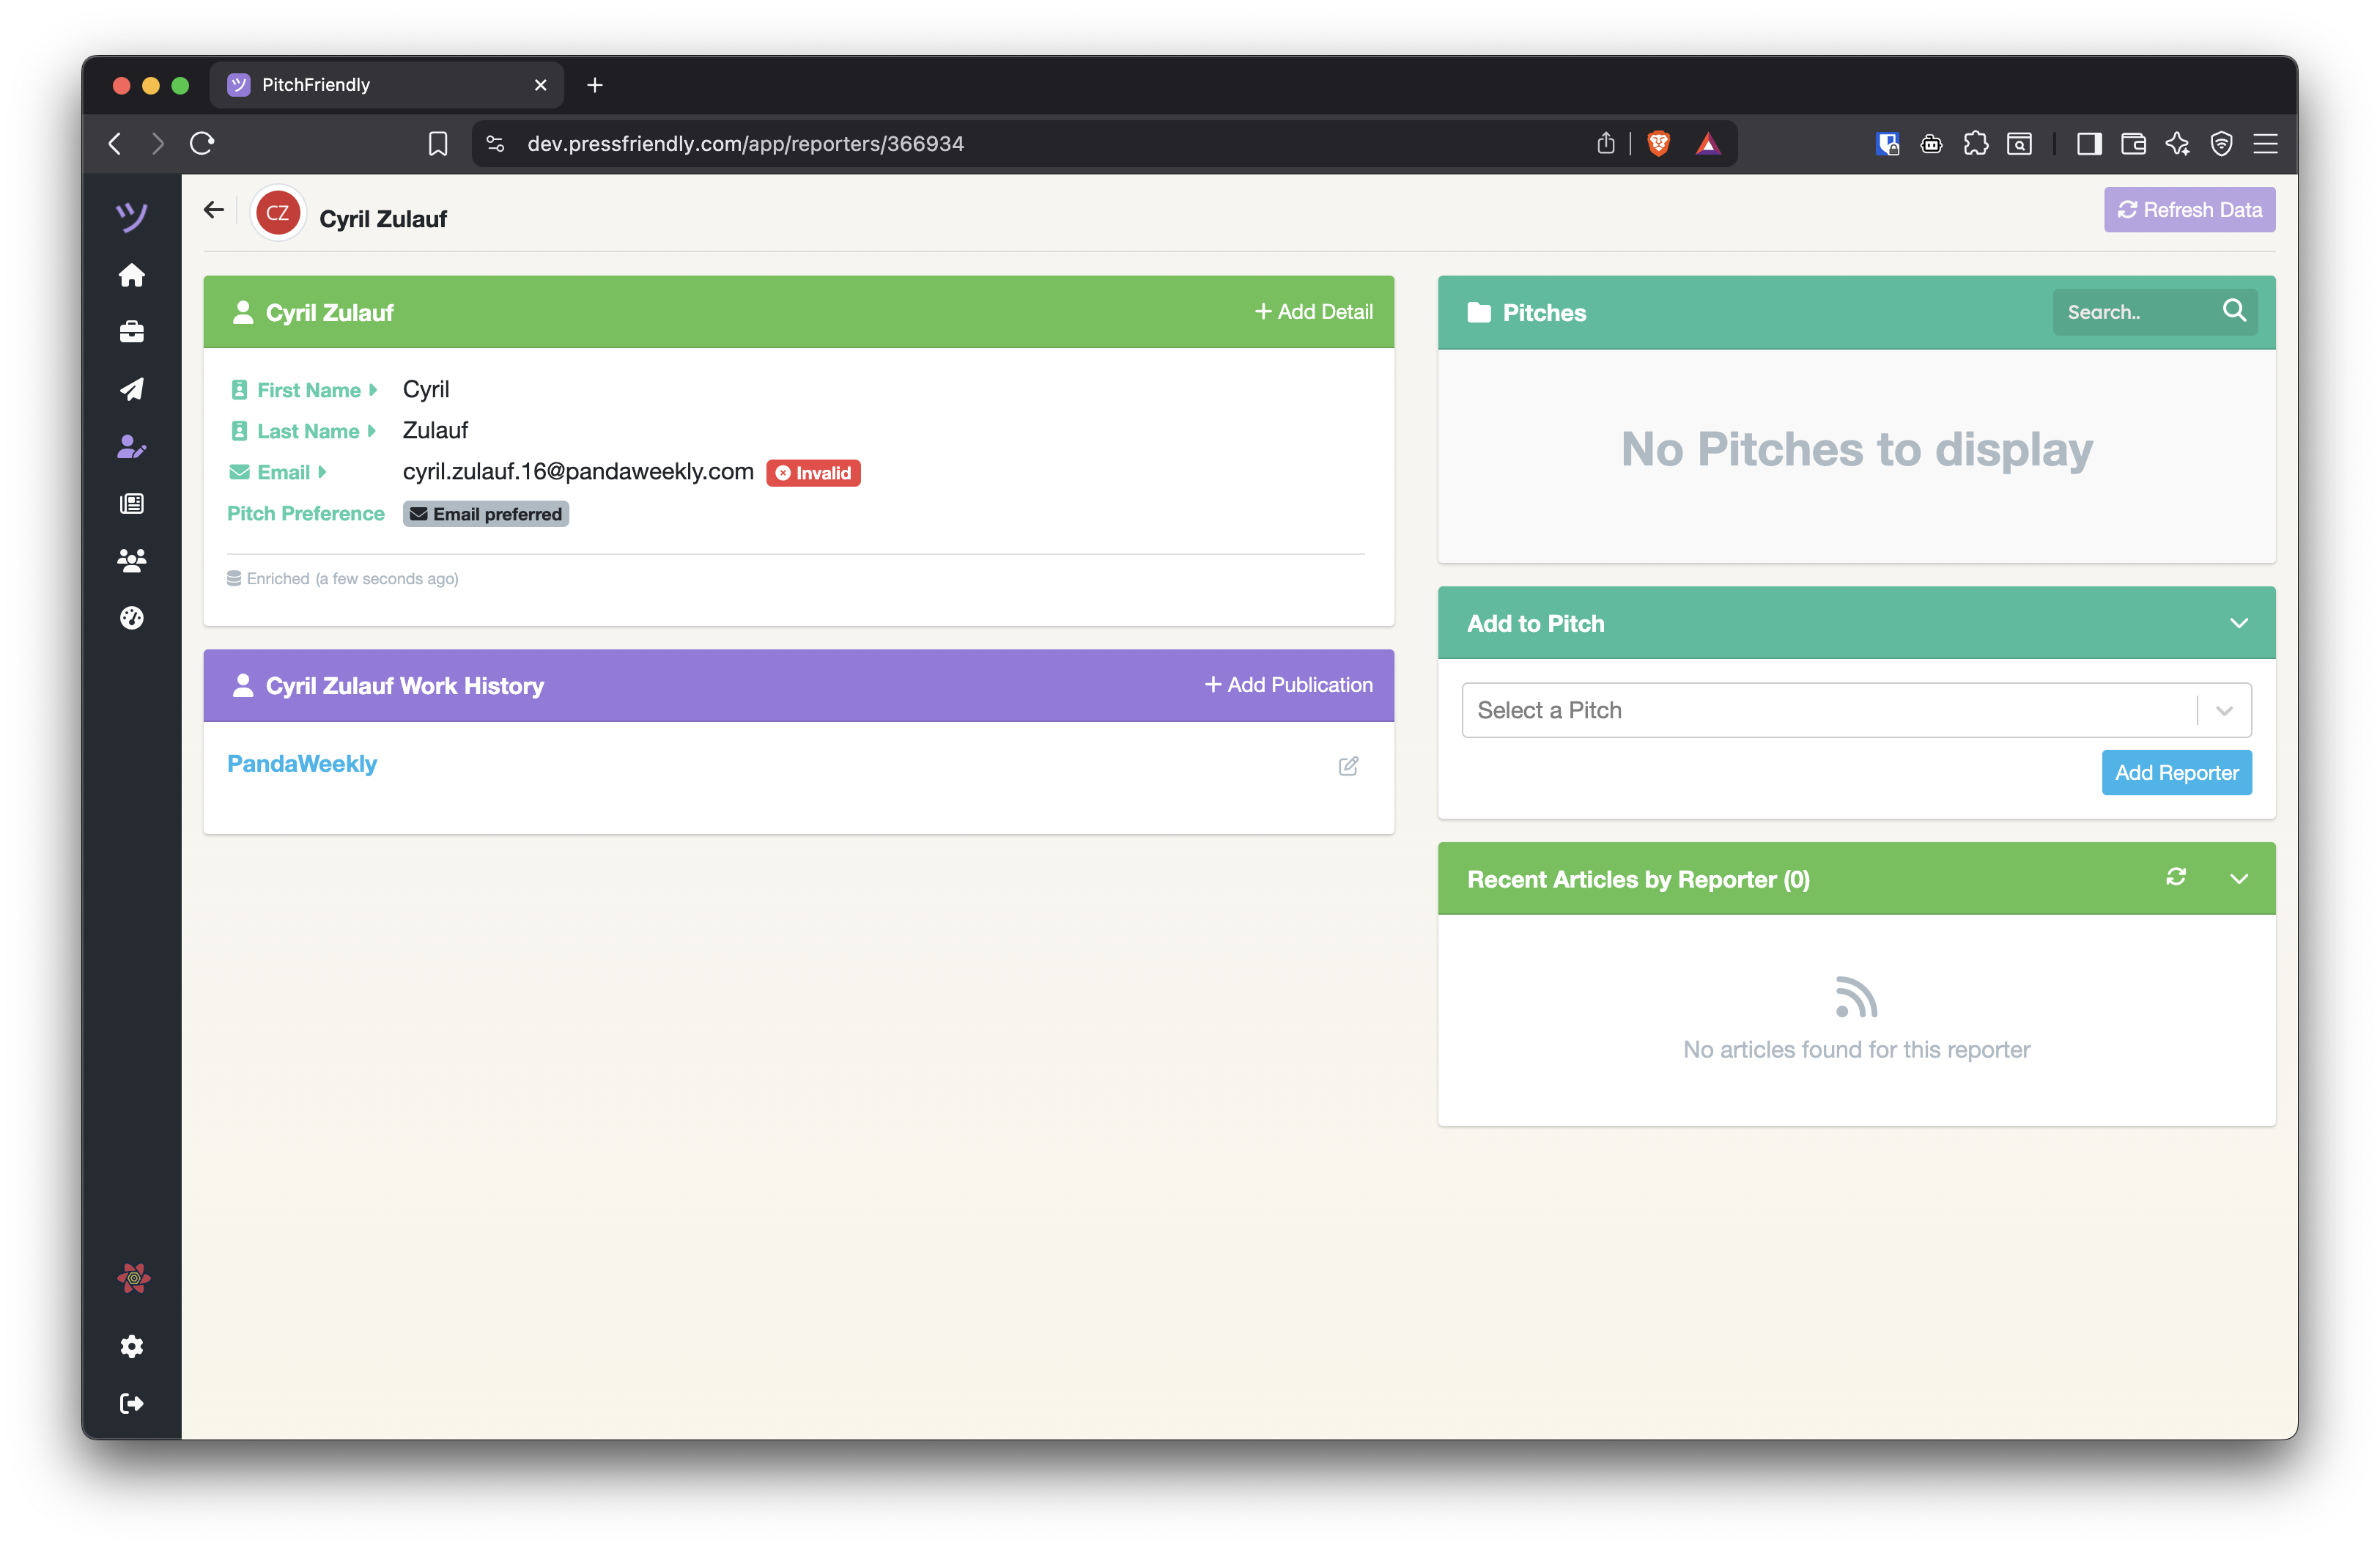
Task: Click the site settings icon in address bar
Action: tap(495, 144)
